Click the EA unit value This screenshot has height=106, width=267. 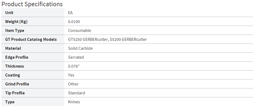pyautogui.click(x=70, y=12)
